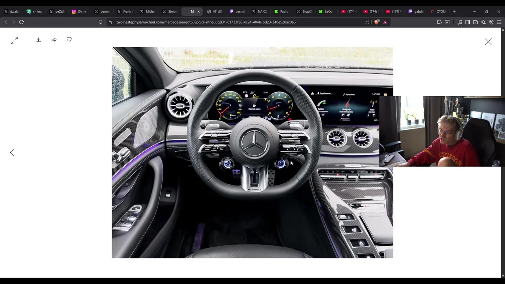505x284 pixels.
Task: Open the Playlist music note icon
Action: pos(460,22)
